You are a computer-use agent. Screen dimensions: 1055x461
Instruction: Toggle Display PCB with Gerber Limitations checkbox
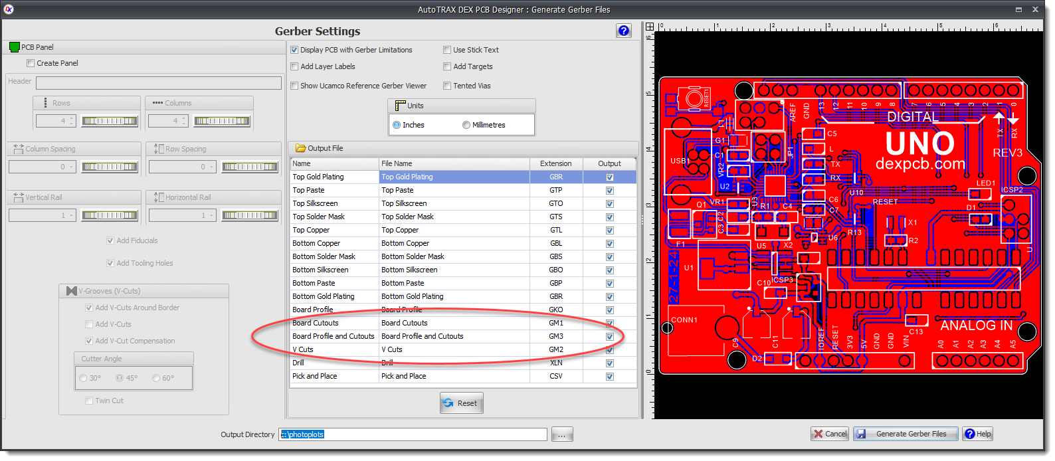click(x=294, y=50)
